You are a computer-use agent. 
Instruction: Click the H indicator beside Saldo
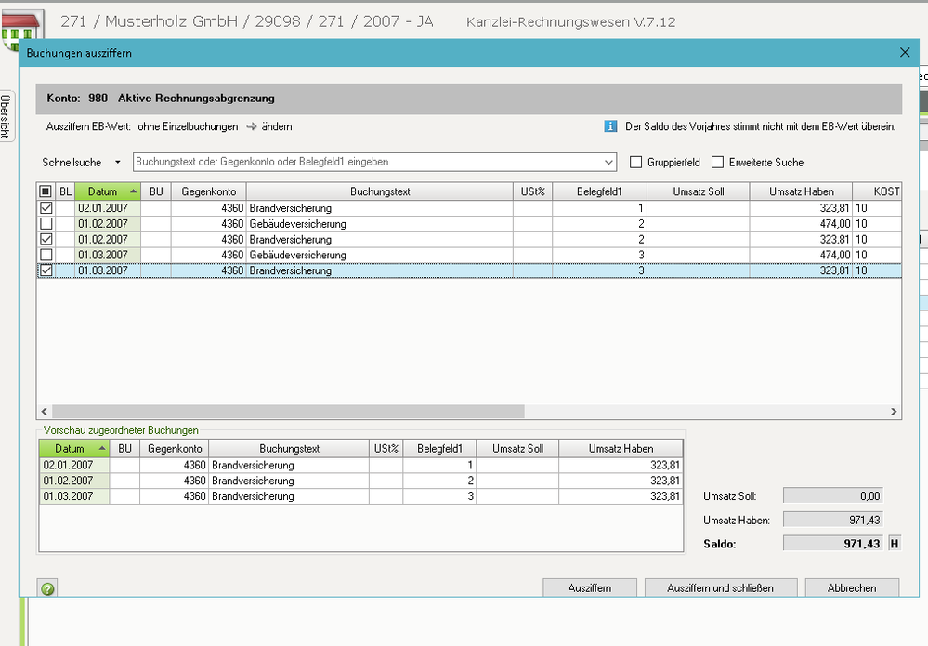[x=894, y=544]
